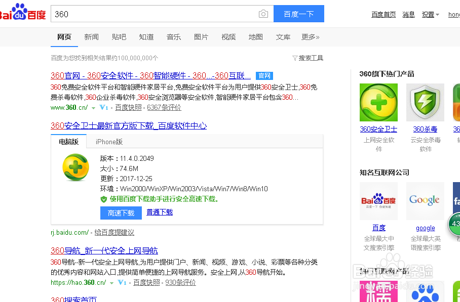The height and width of the screenshot is (302, 460).
Task: Click the 百度 company logo thumbnail
Action: [378, 201]
